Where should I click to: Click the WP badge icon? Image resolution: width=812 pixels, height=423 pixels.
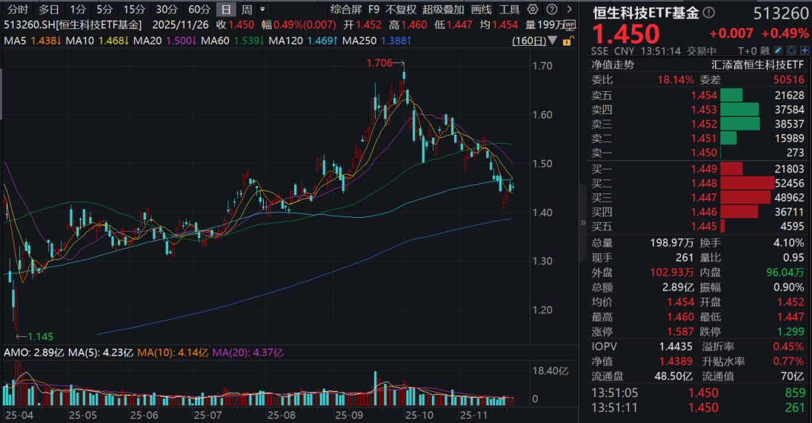coord(569,24)
